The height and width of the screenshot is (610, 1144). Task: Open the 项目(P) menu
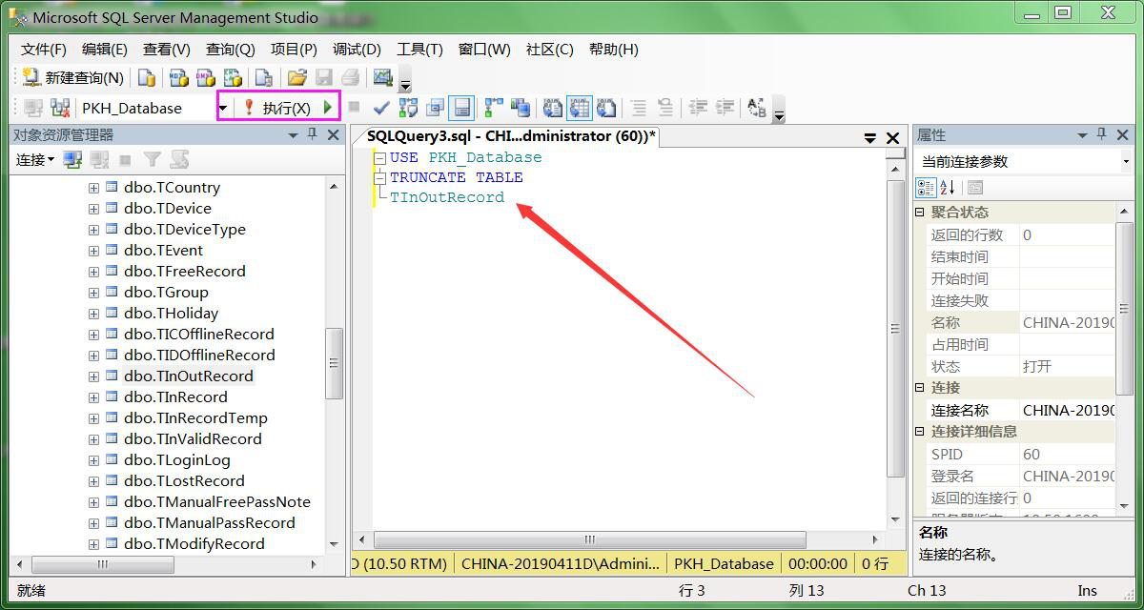[294, 50]
